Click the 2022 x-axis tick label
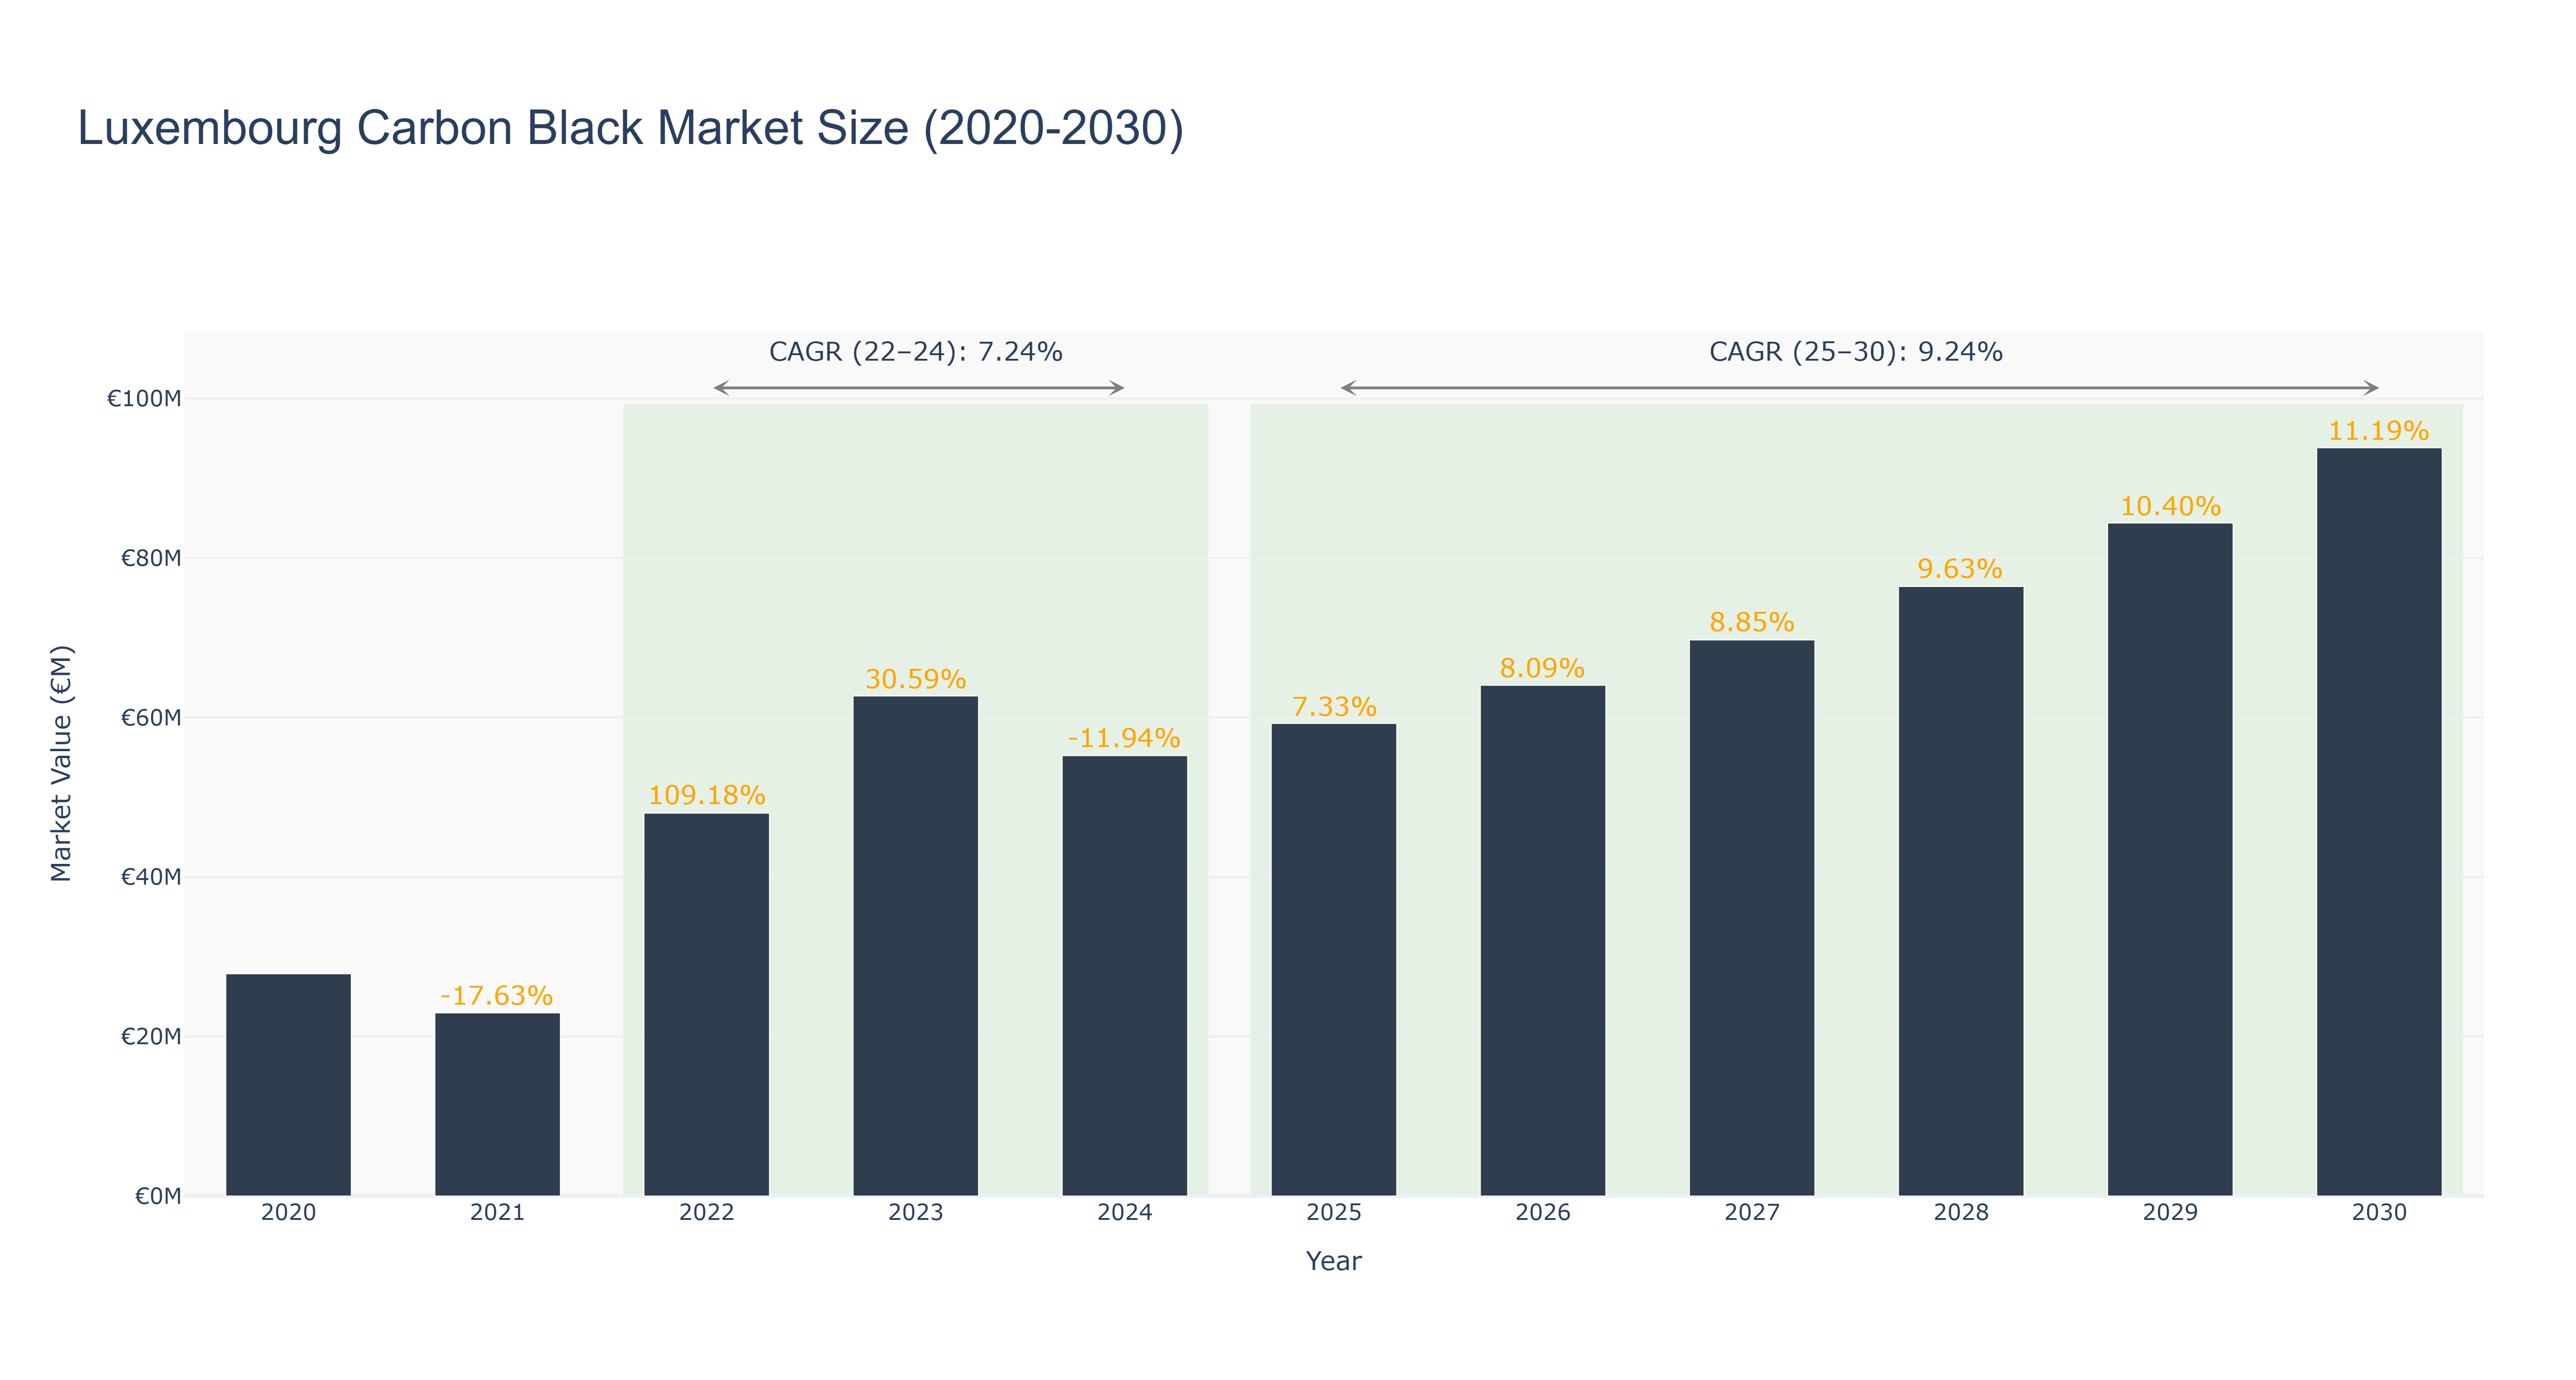 coord(706,1213)
